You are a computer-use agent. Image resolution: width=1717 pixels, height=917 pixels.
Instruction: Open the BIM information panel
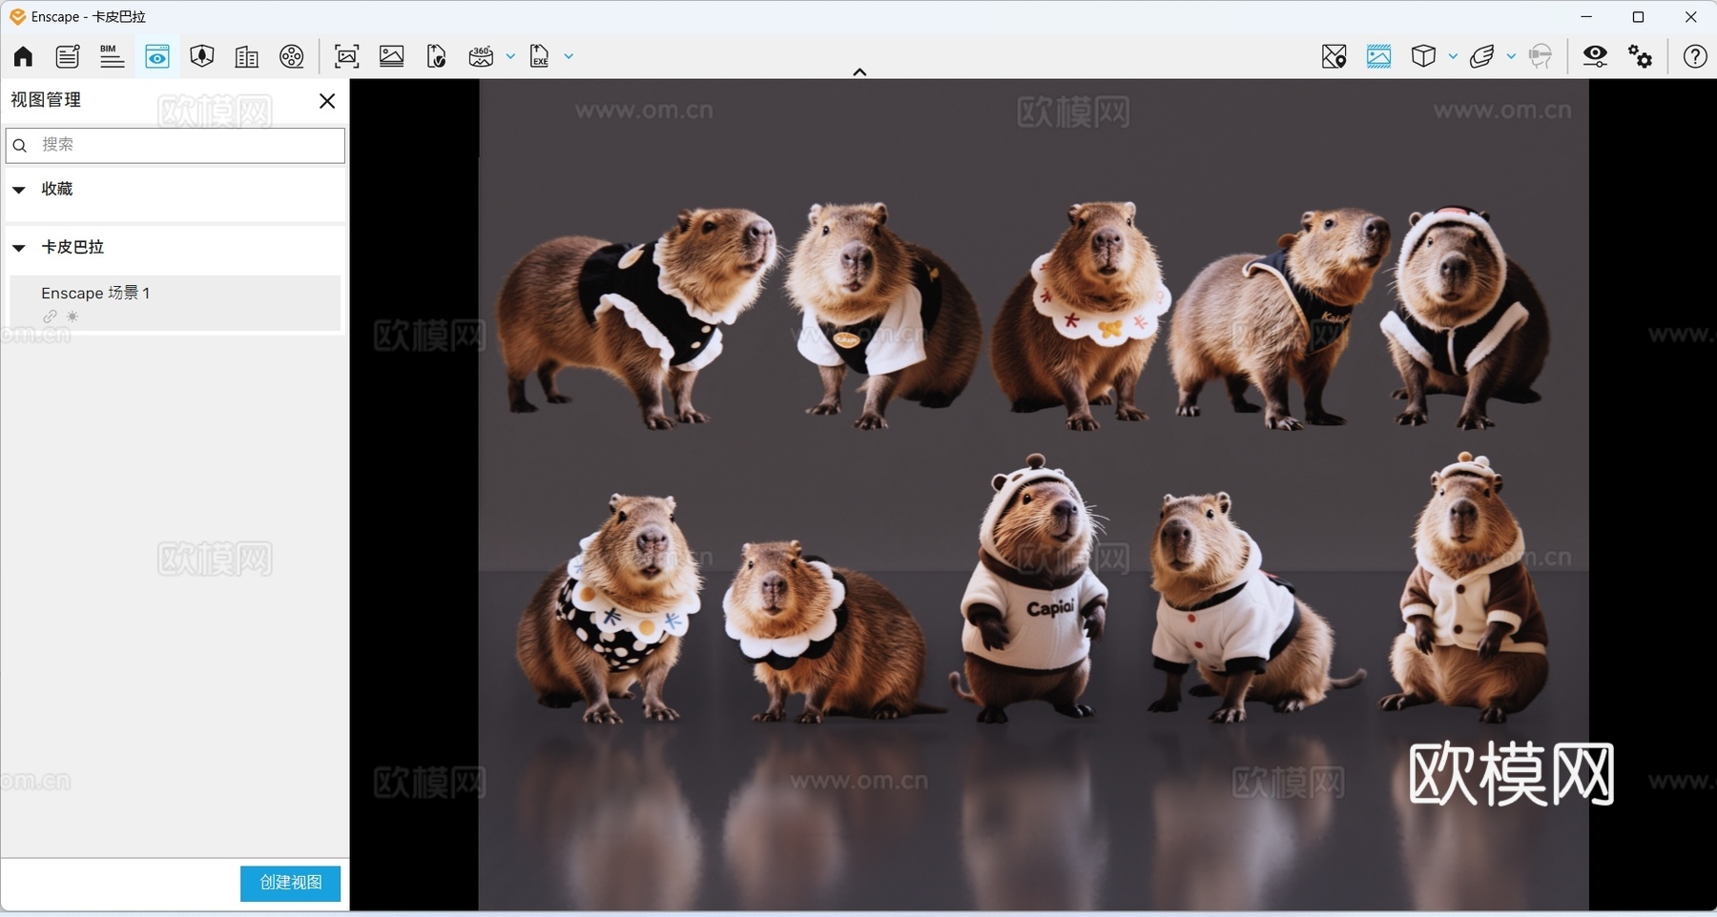(x=112, y=56)
